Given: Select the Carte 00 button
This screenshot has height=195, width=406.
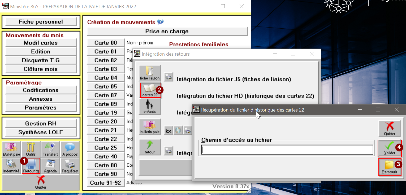Looking at the screenshot, I should 106,43.
